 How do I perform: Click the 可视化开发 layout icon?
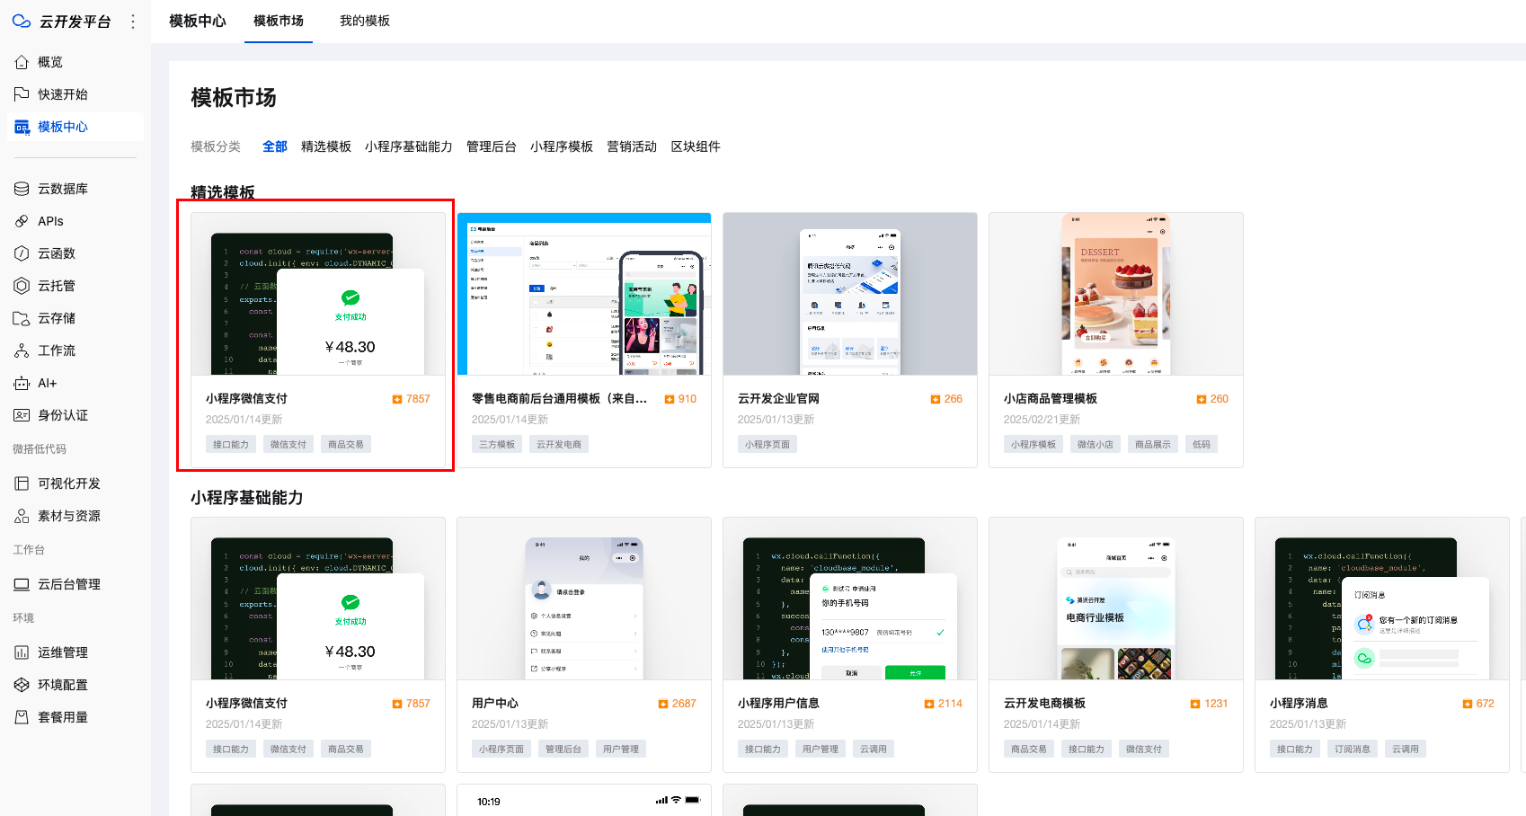coord(22,483)
